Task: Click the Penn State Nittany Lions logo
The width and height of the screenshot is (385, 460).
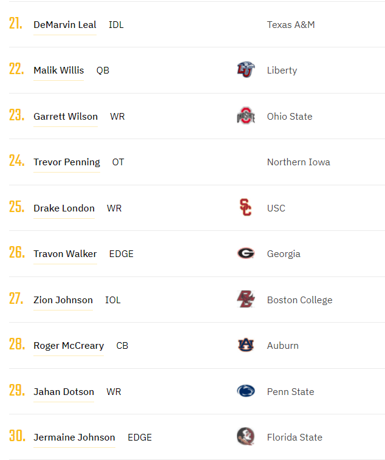Action: (x=246, y=391)
